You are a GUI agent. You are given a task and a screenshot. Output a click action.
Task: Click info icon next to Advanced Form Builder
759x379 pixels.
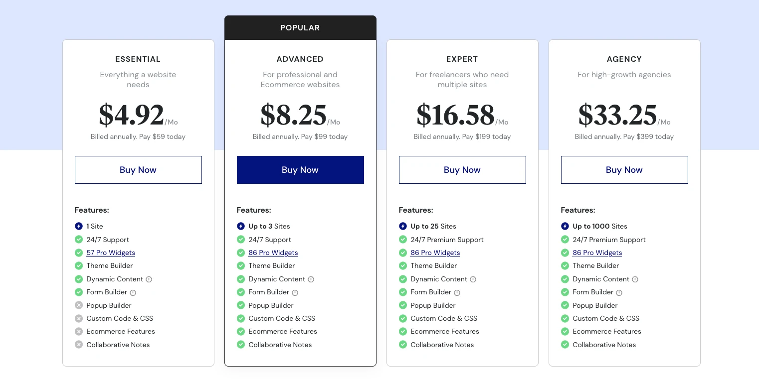click(x=295, y=293)
